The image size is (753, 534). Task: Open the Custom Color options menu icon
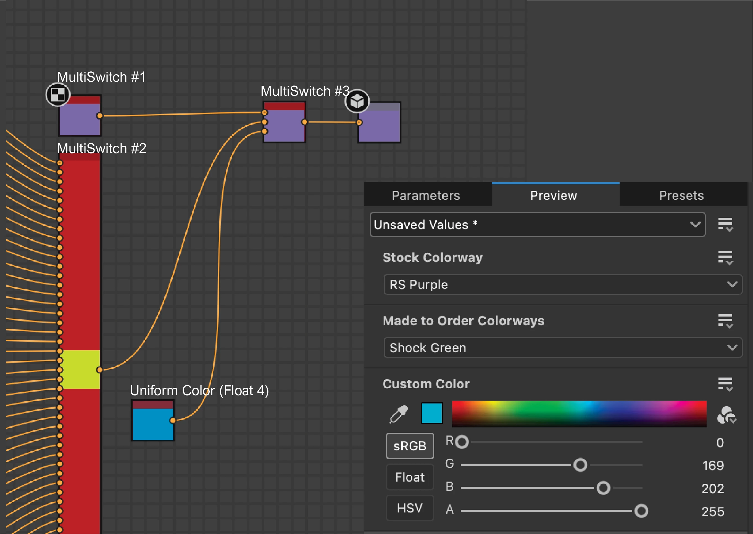click(725, 384)
